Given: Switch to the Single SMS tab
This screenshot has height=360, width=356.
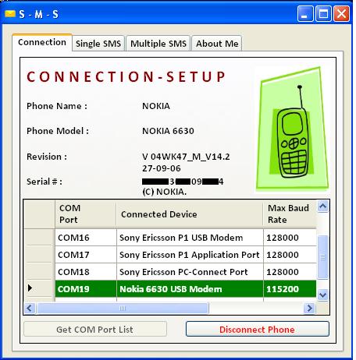Looking at the screenshot, I should (x=98, y=44).
